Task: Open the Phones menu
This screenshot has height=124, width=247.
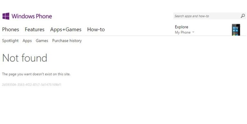Action: pos(11,30)
